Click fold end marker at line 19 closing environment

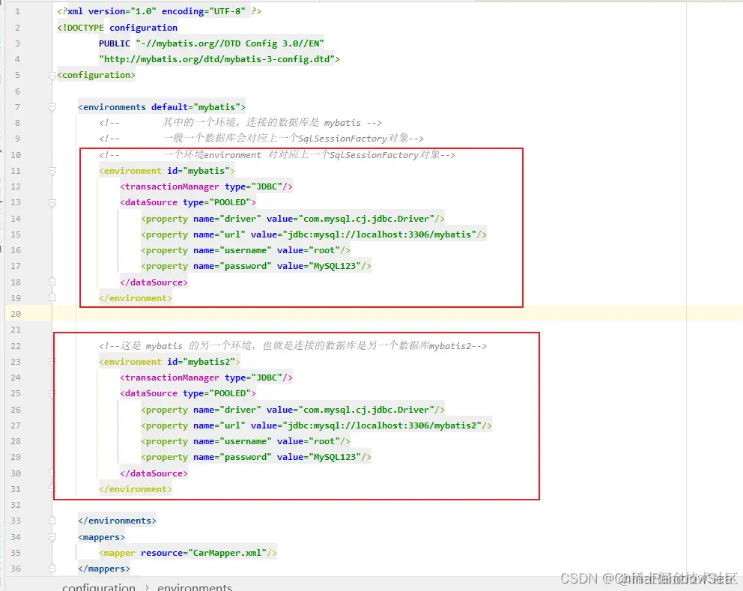coord(52,297)
